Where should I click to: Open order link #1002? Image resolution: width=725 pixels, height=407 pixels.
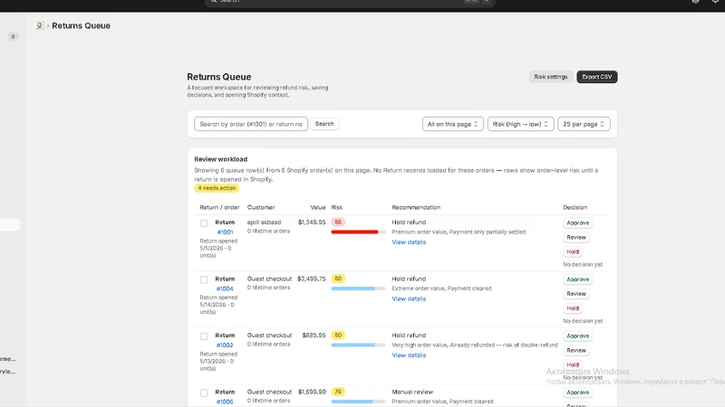click(x=225, y=345)
